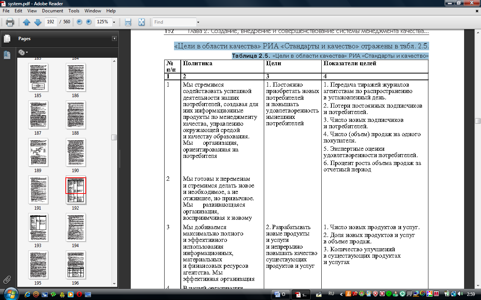Open the zoom level dropdown arrow
Viewport: 481px width, 300px height.
pyautogui.click(x=114, y=22)
